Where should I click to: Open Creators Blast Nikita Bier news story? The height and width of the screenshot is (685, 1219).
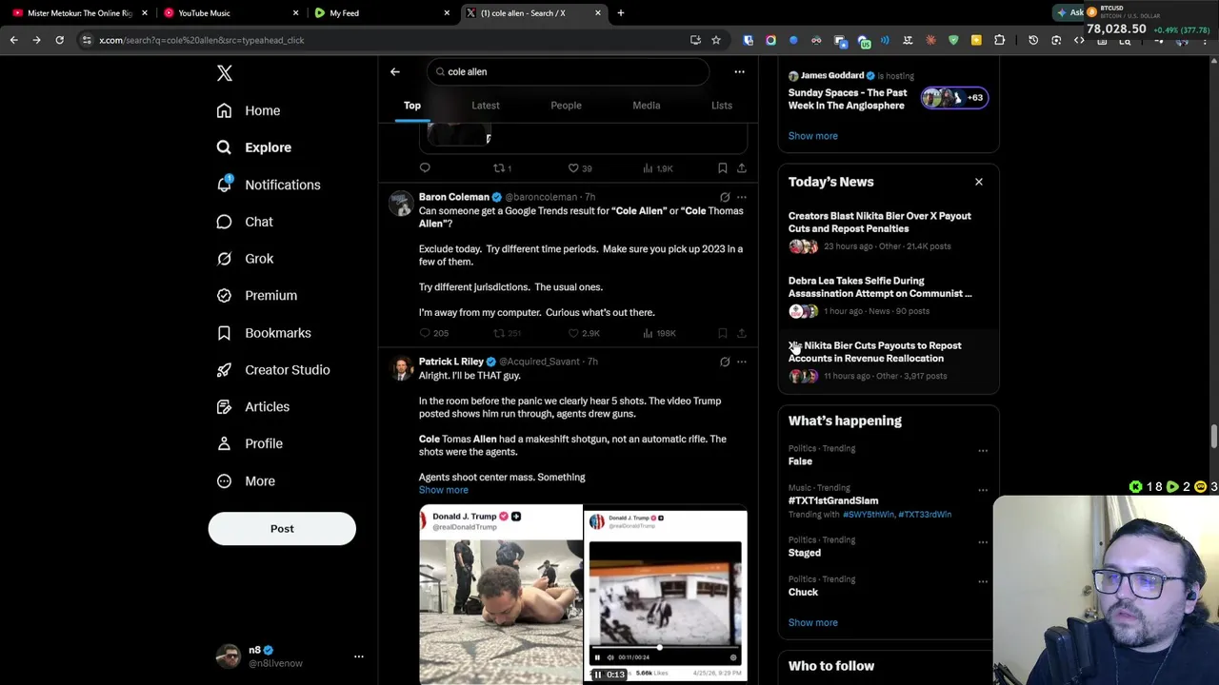pos(880,222)
